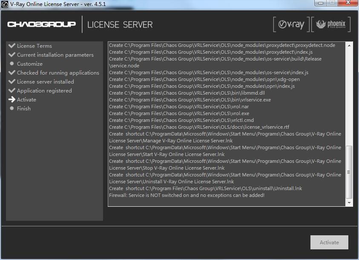
Task: Click the Phoenix fluid dynamics logo
Action: 331,24
